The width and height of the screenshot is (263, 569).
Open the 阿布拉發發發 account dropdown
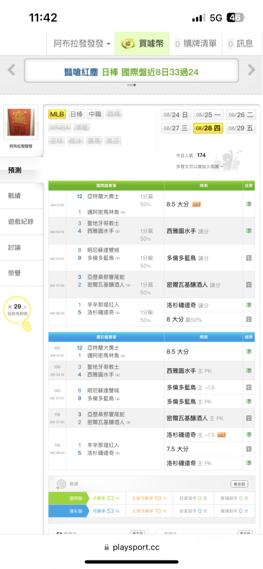click(82, 44)
